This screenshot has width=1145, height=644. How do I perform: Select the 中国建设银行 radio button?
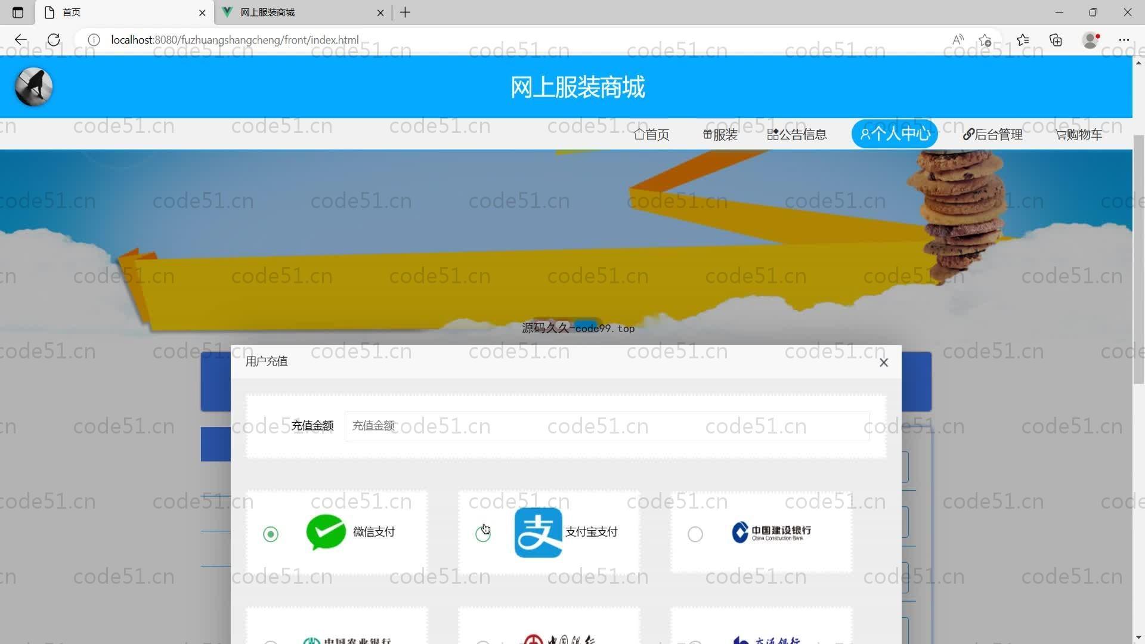(x=695, y=534)
